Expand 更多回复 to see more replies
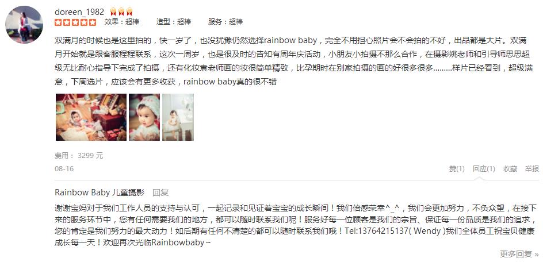Viewport: 543px width, 262px height. tap(519, 254)
